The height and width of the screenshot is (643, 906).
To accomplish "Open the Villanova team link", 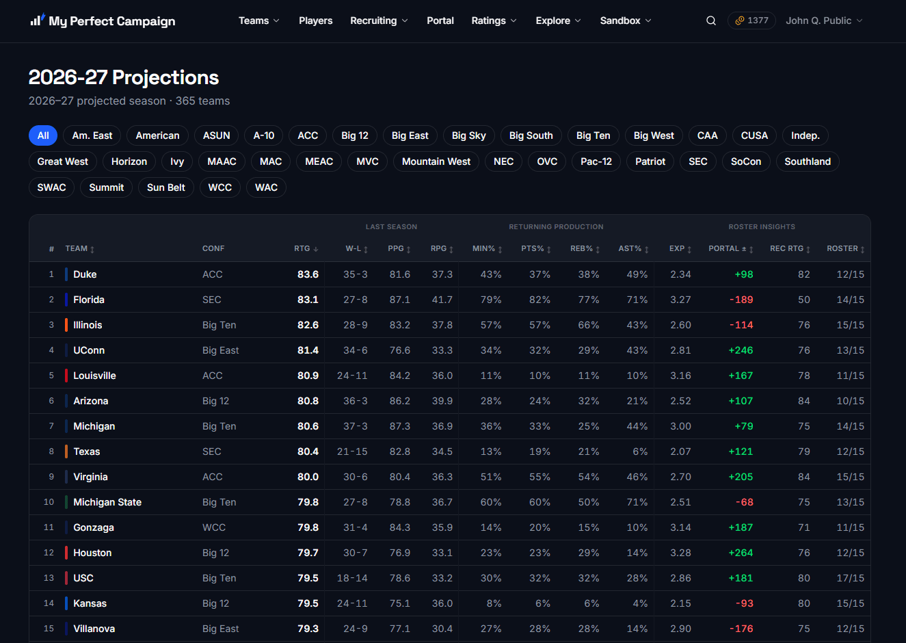I will 94,629.
